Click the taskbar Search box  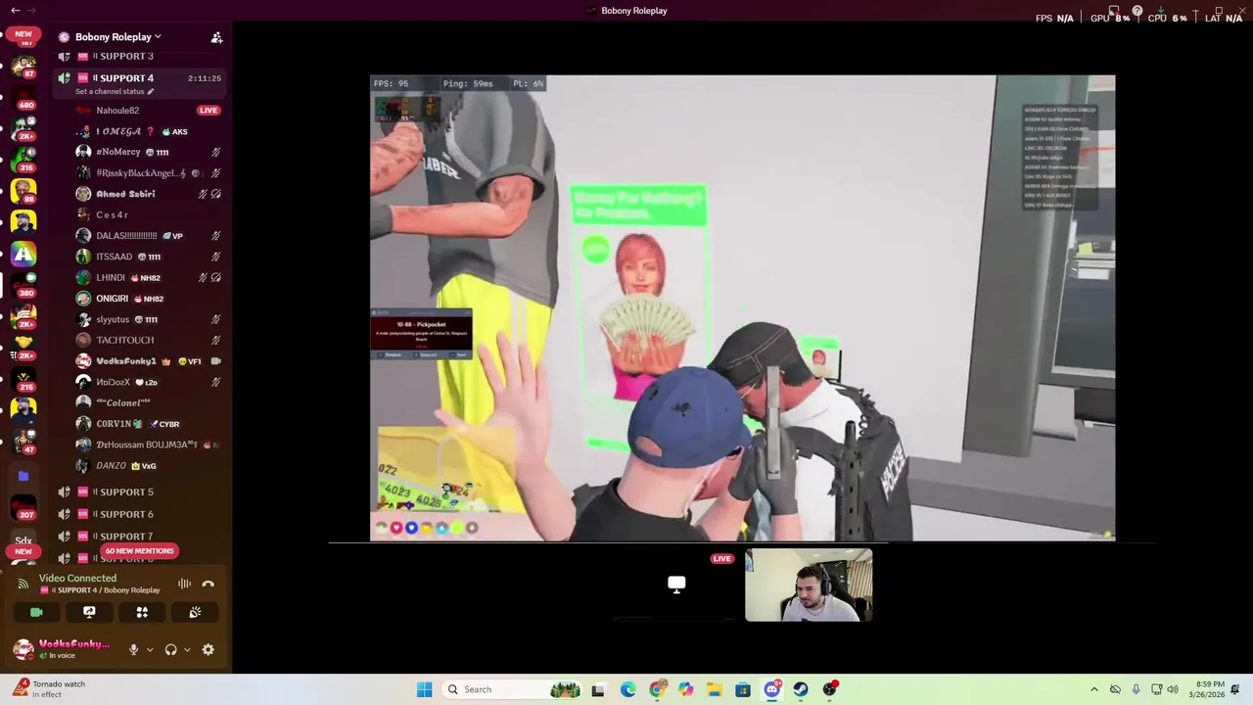511,689
